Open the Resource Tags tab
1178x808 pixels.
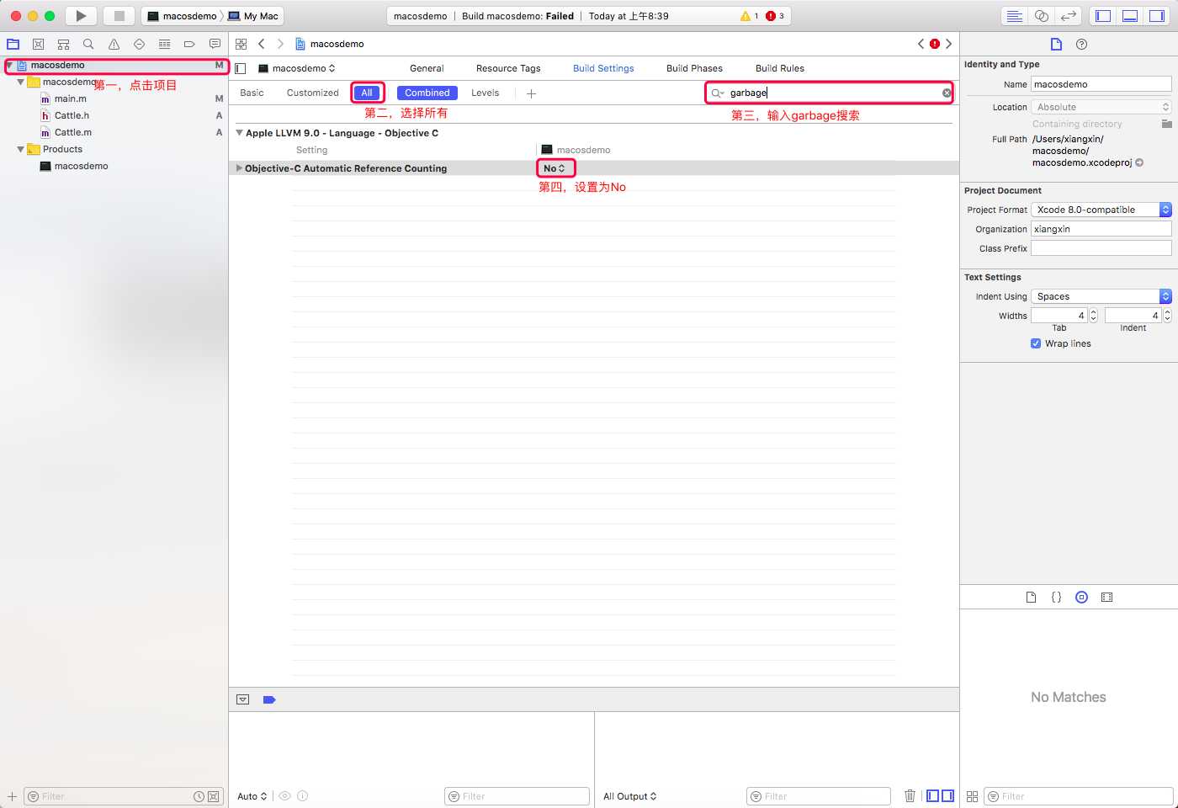coord(508,68)
